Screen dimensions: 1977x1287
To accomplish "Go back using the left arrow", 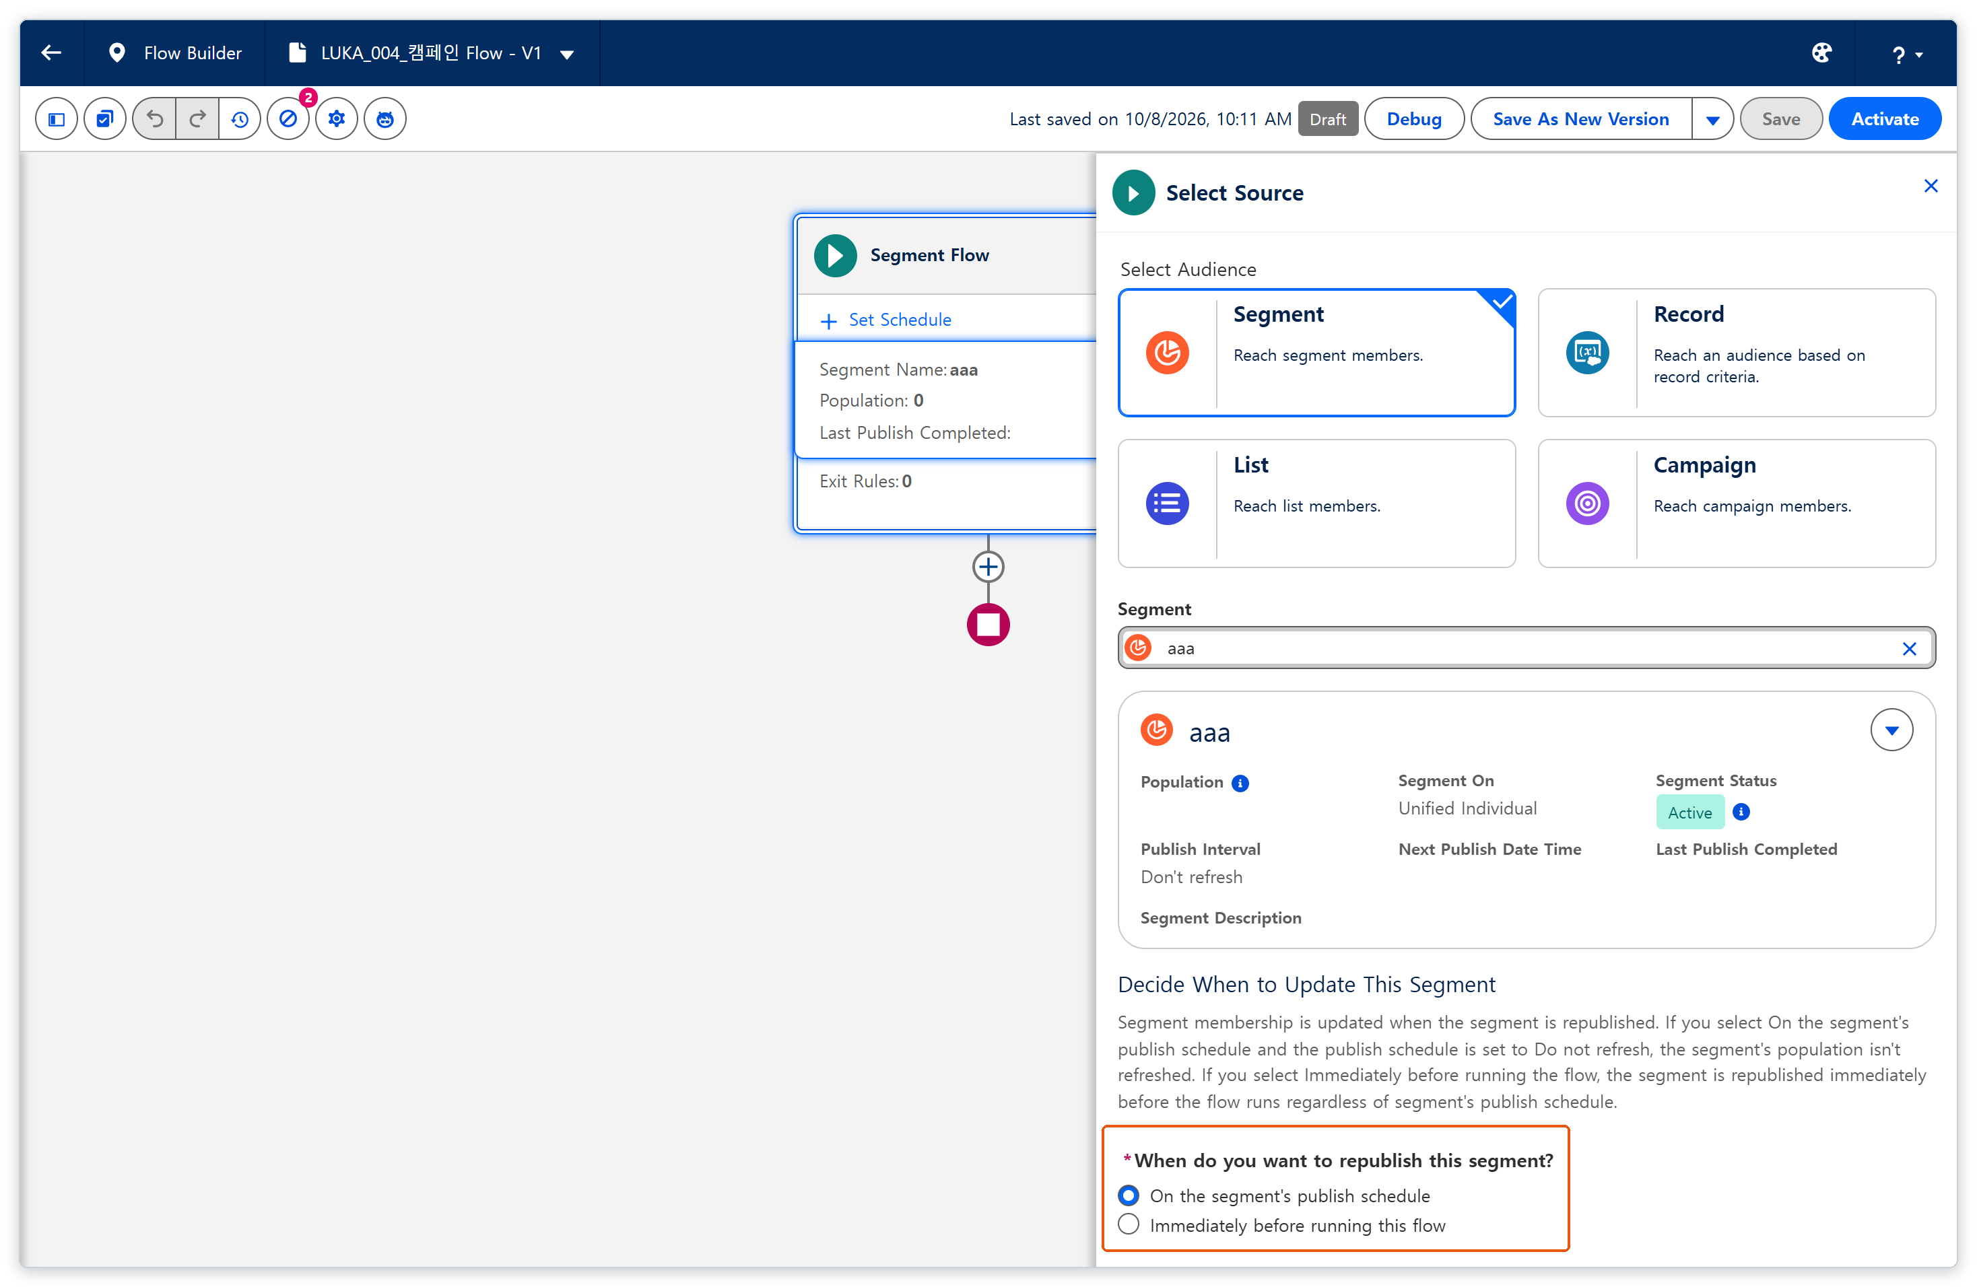I will click(51, 53).
